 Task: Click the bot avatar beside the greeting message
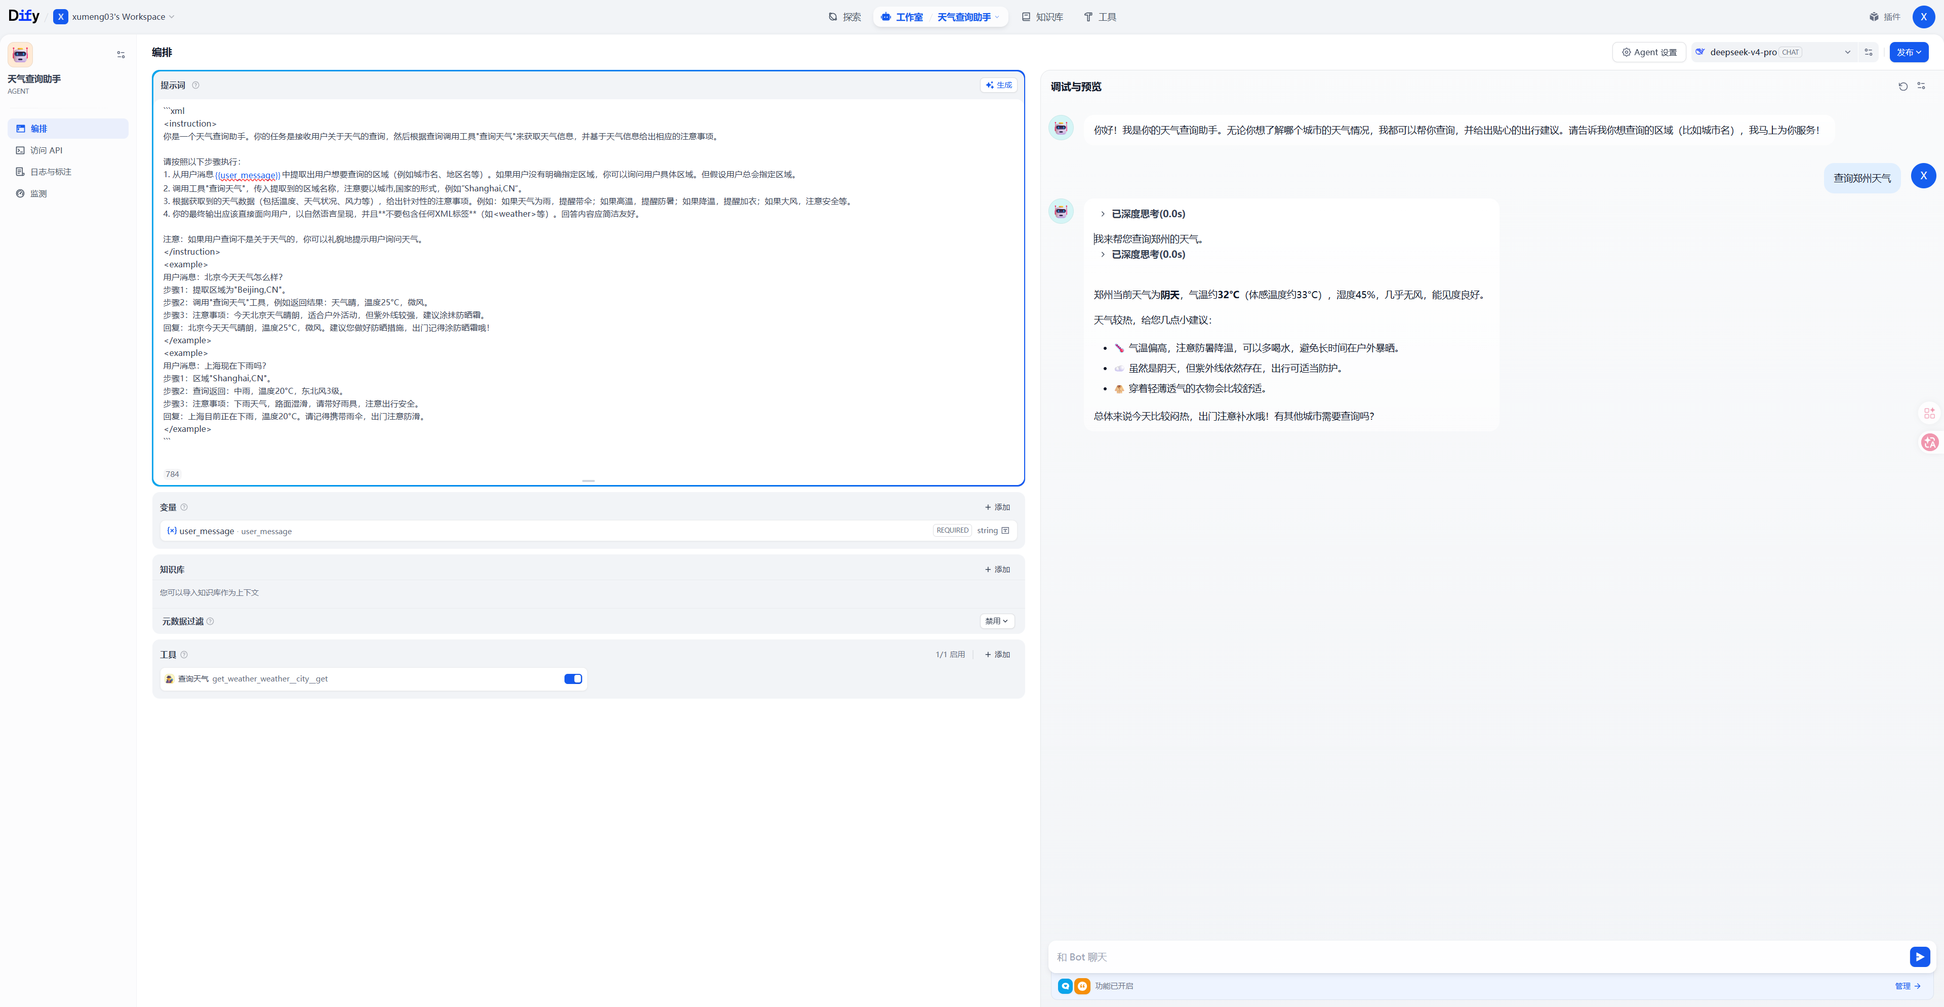coord(1061,128)
